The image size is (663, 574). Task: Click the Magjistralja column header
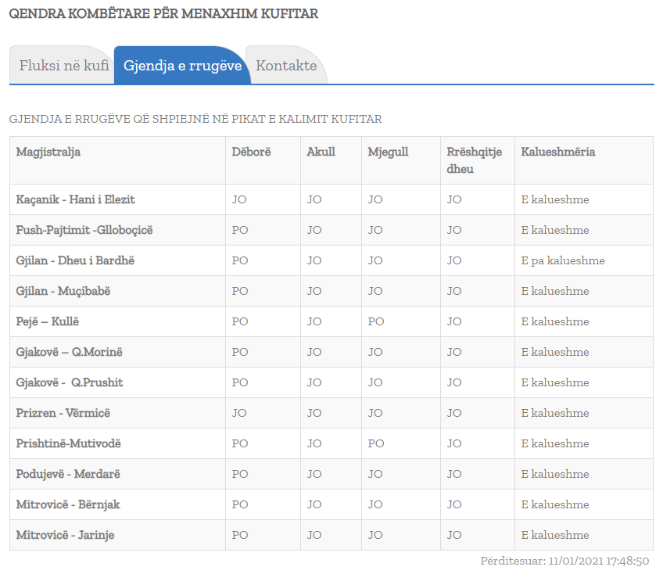click(48, 152)
